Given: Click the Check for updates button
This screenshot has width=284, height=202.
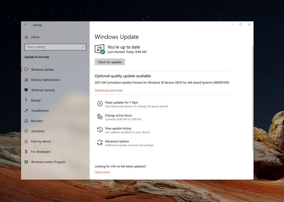Looking at the screenshot, I should [x=110, y=62].
